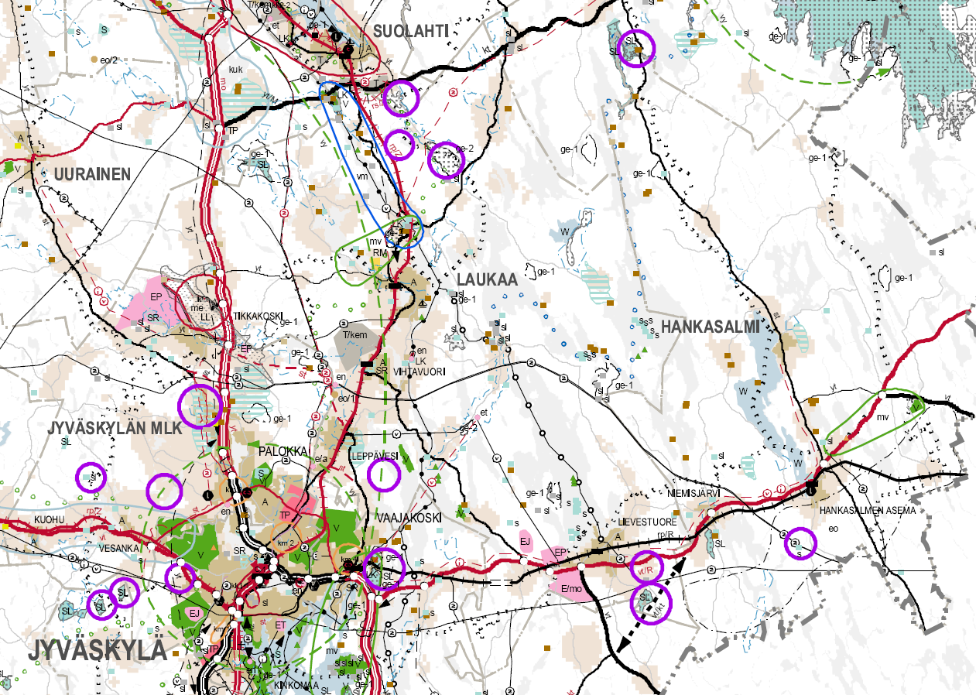Click the UURAINEN municipality label
Screen dimensions: 976x695
pos(92,175)
